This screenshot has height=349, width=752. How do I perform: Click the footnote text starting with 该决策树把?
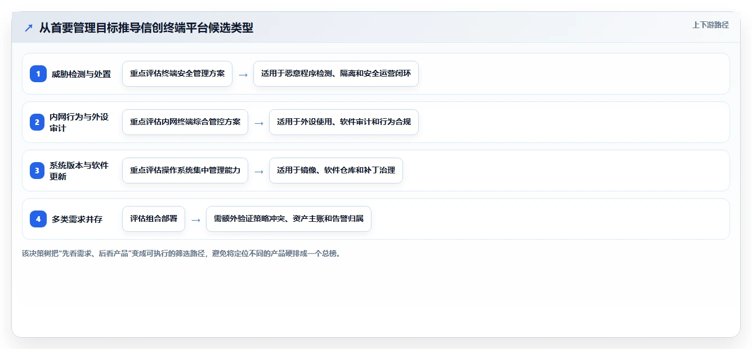pyautogui.click(x=181, y=253)
